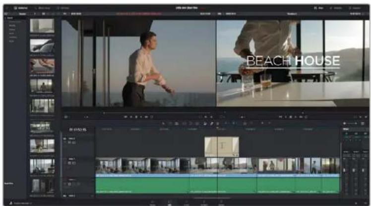Toggle loop playback in the source viewer
This screenshot has width=371, height=206.
(x=152, y=117)
